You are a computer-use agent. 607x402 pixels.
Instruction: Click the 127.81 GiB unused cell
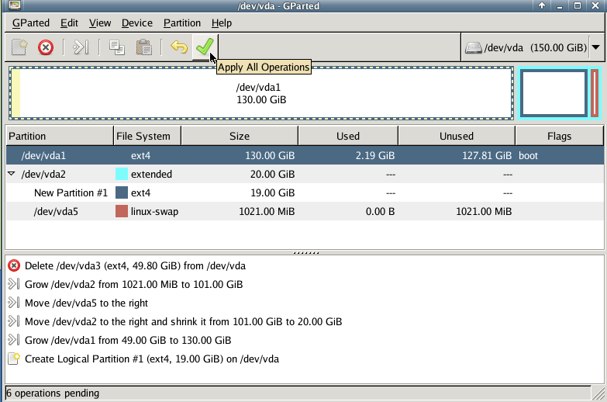(x=487, y=155)
